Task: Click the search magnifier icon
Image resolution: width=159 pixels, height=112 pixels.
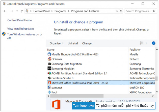Action: tap(154, 11)
